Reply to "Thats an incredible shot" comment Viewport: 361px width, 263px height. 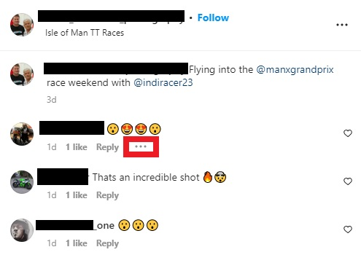pos(107,195)
